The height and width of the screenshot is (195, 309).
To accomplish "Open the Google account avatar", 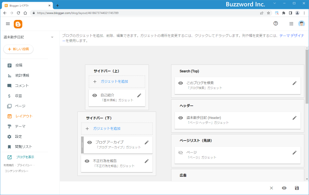I will coord(301,24).
